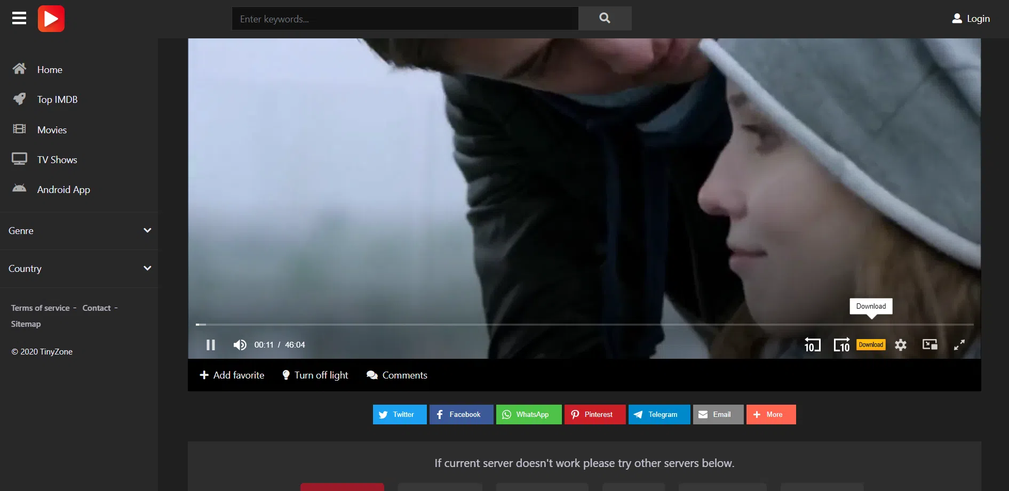Open the Android App page
Screen dimensions: 1009x491
tap(63, 190)
